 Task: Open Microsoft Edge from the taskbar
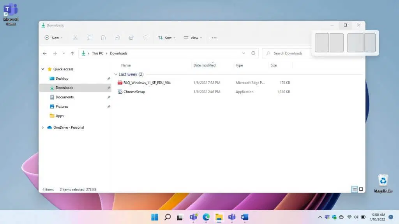[x=206, y=217]
